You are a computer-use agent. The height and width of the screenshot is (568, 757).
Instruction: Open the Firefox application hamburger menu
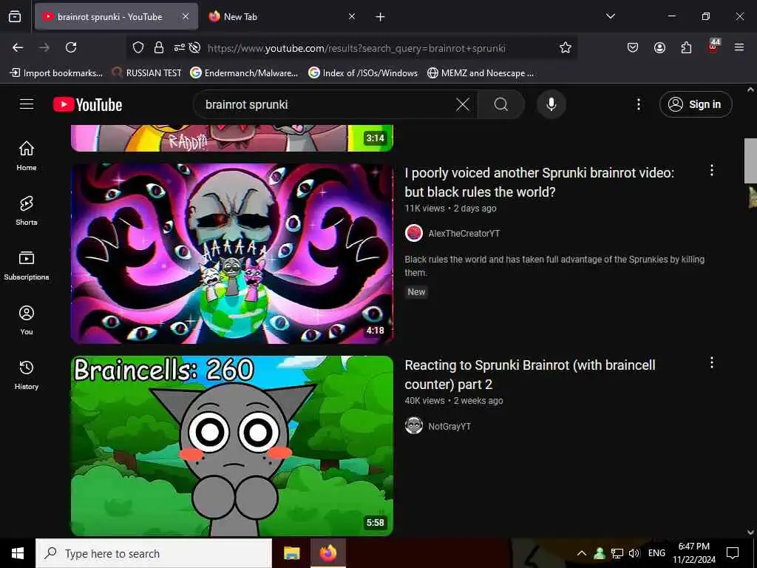[739, 47]
